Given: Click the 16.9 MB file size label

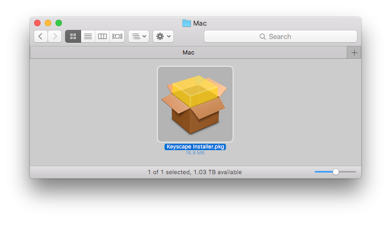Looking at the screenshot, I should coord(195,153).
